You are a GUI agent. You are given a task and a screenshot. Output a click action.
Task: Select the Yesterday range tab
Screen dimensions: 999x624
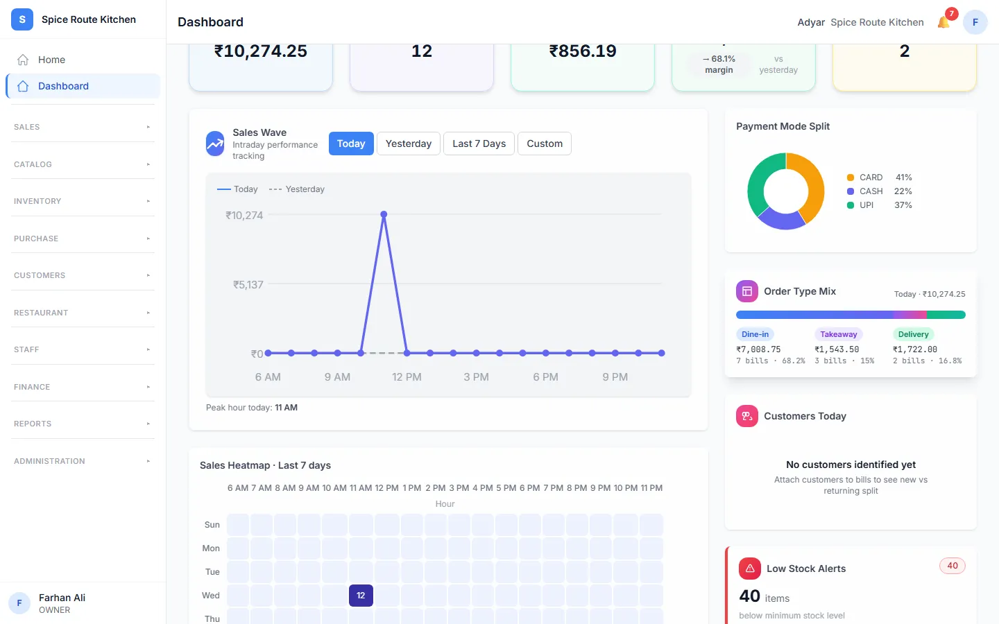(x=409, y=144)
